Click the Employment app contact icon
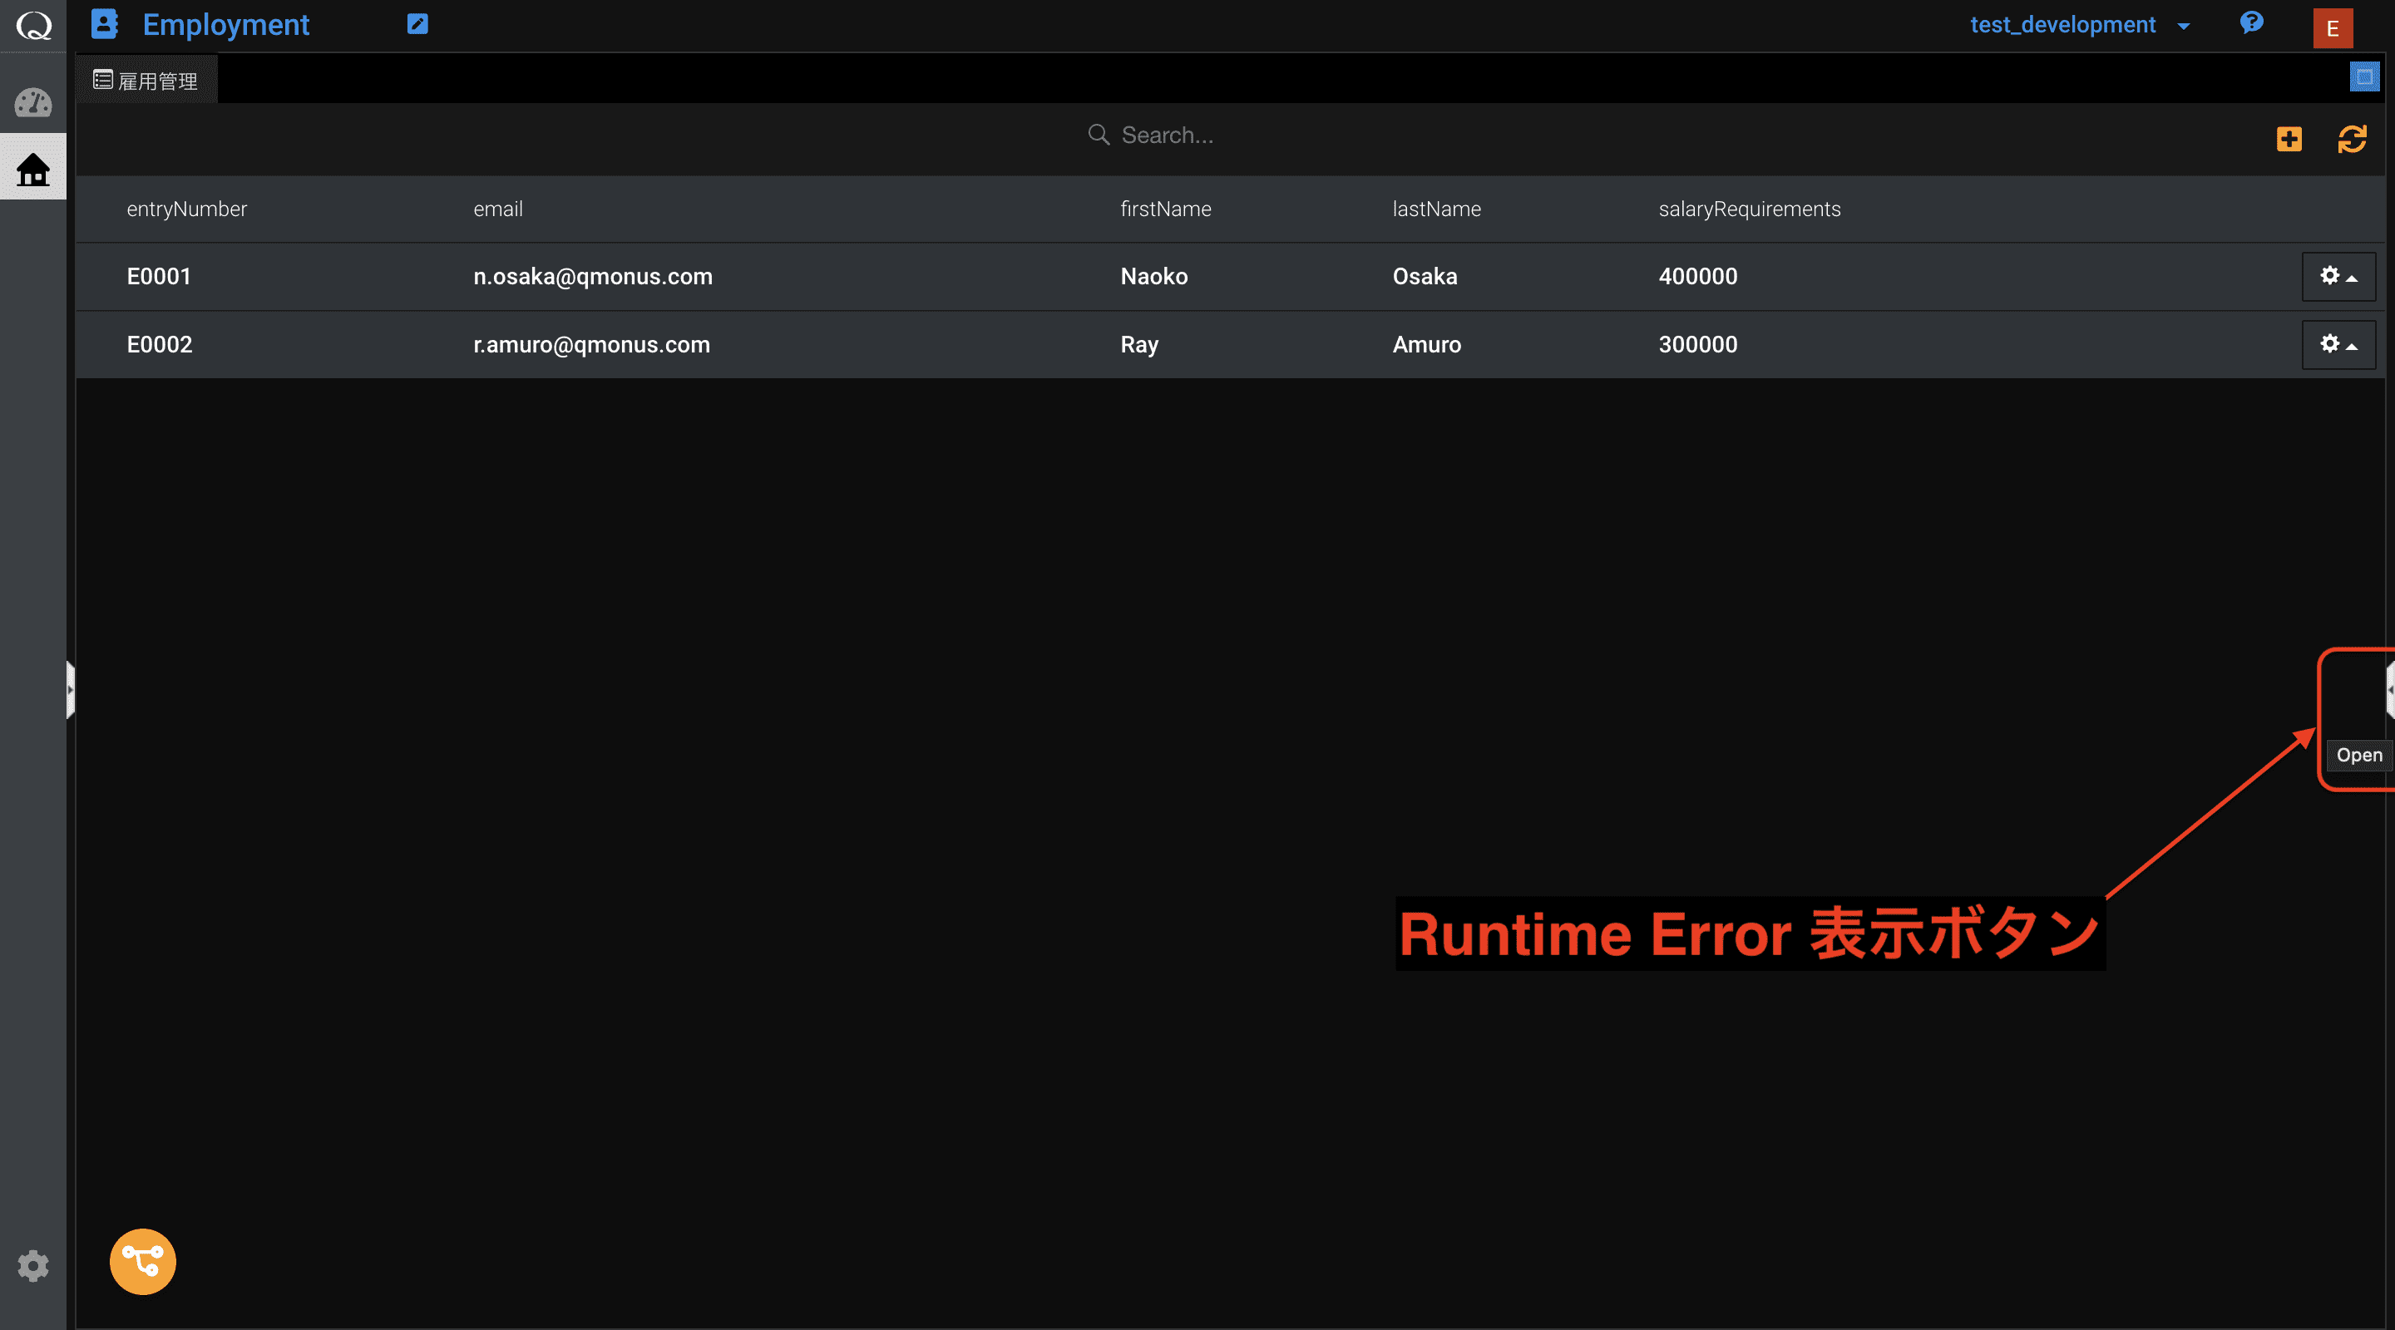This screenshot has width=2395, height=1330. (x=105, y=24)
